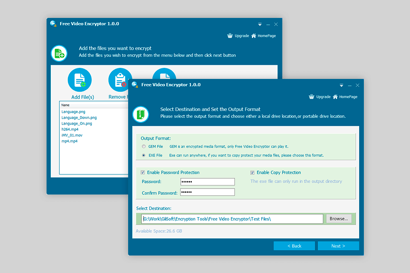This screenshot has height=273, width=410.
Task: Click the Password input field
Action: 208,182
